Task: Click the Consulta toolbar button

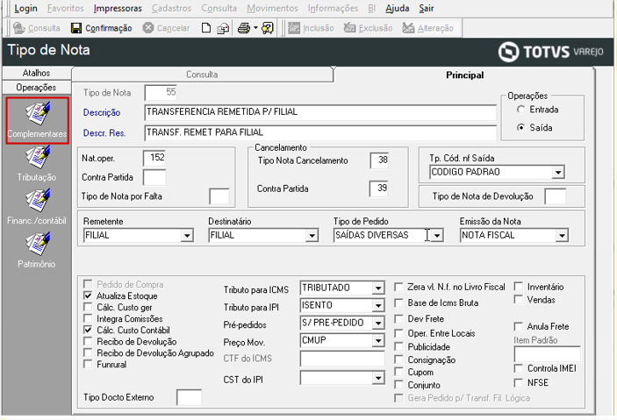Action: [37, 28]
